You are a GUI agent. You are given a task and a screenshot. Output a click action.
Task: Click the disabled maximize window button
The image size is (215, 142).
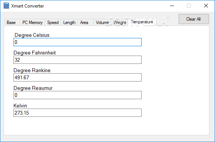[189, 6]
